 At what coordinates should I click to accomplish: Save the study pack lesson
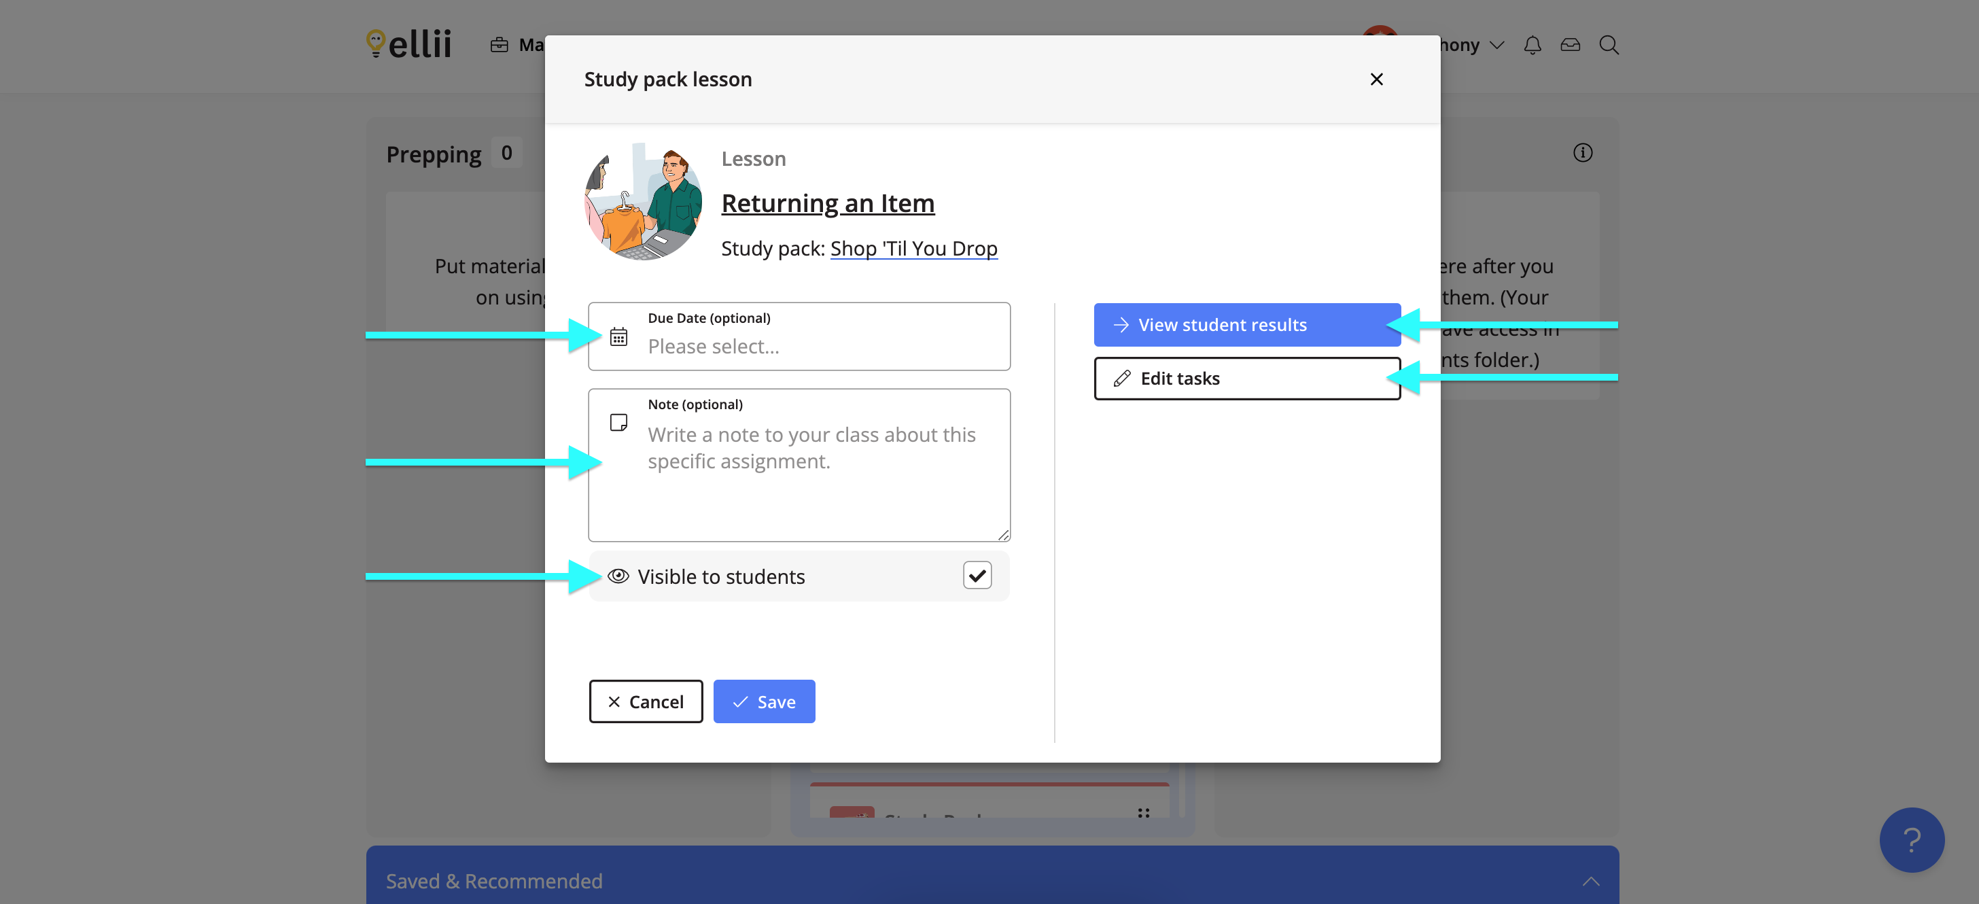pos(764,701)
